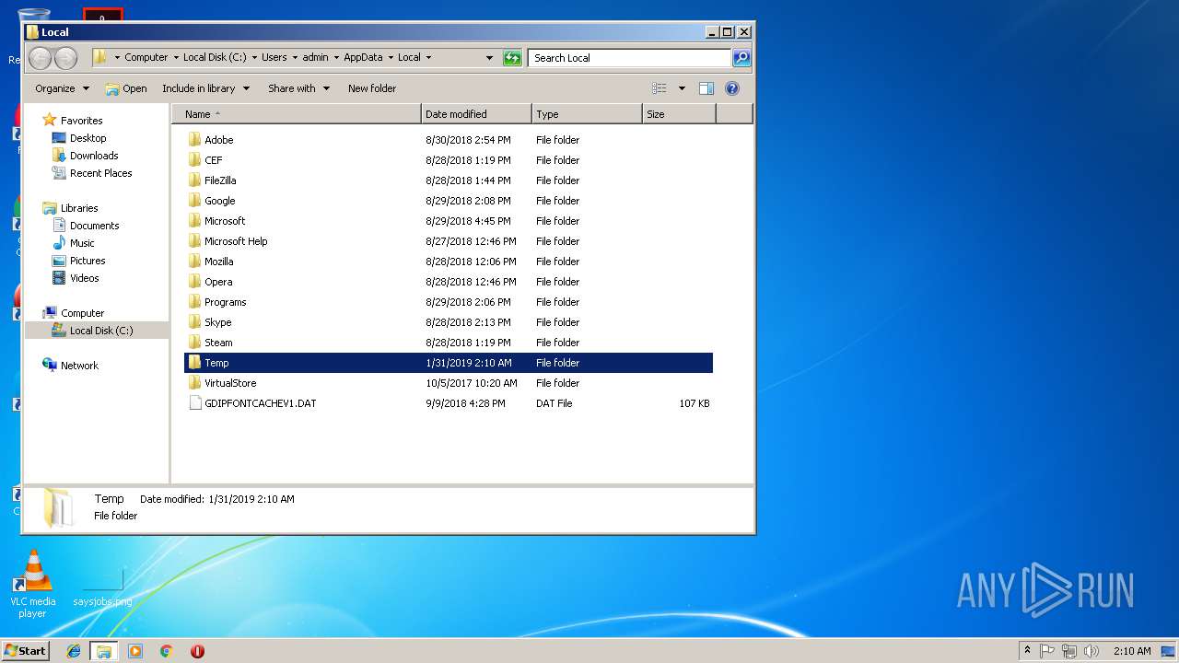Open the Share with dropdown
This screenshot has width=1179, height=663.
pos(298,88)
